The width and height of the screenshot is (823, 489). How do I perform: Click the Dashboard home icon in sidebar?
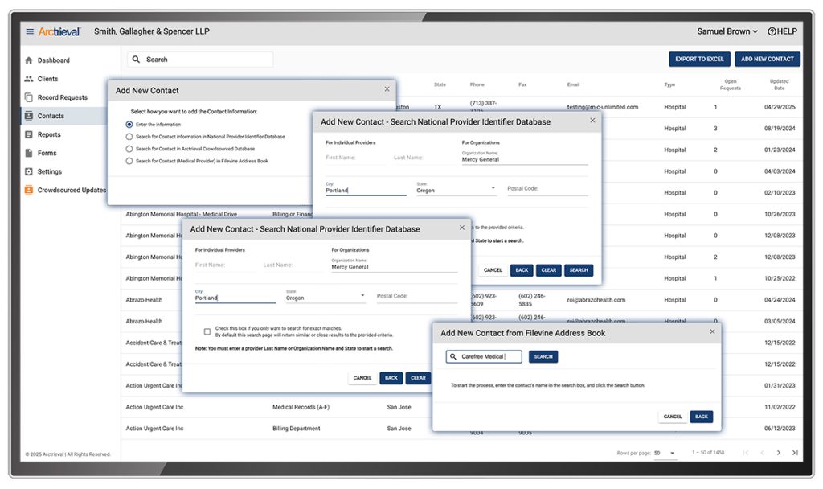[x=29, y=60]
